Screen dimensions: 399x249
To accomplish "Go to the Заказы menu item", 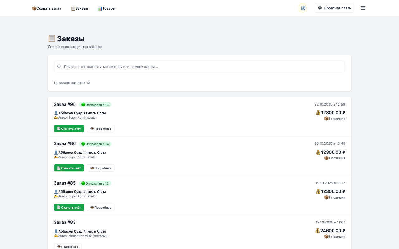I will (79, 8).
